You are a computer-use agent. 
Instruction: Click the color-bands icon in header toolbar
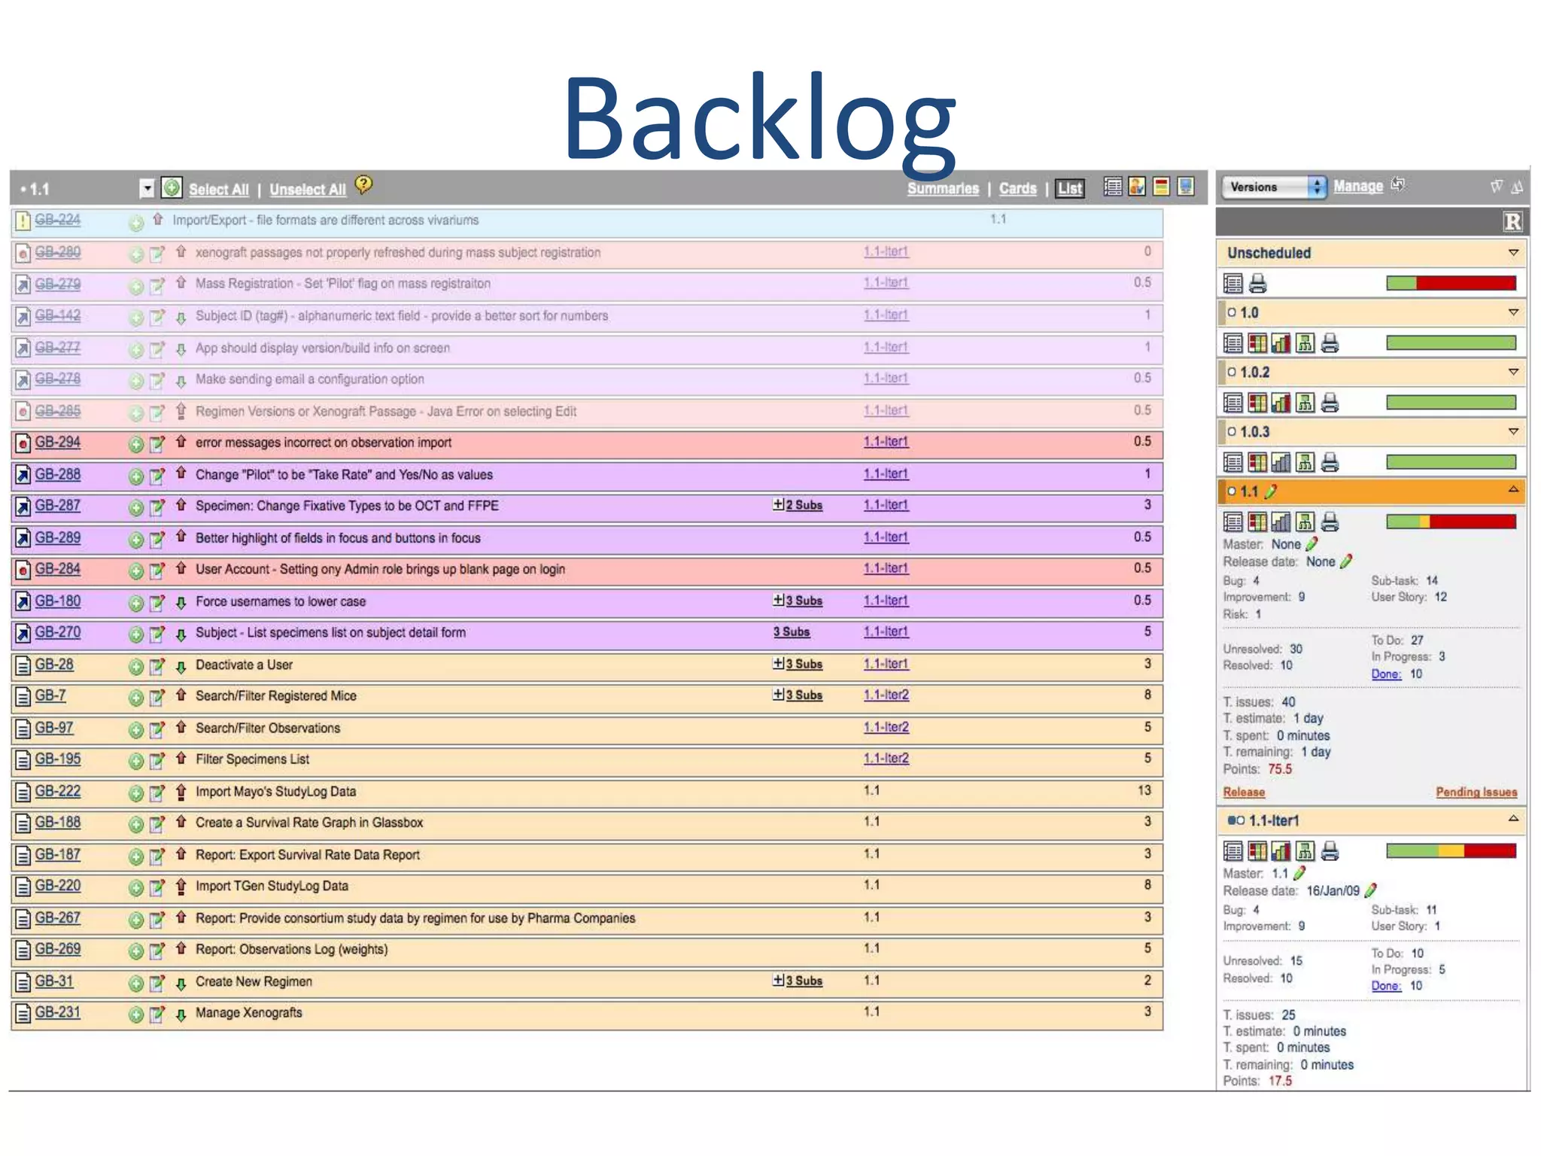click(x=1161, y=186)
